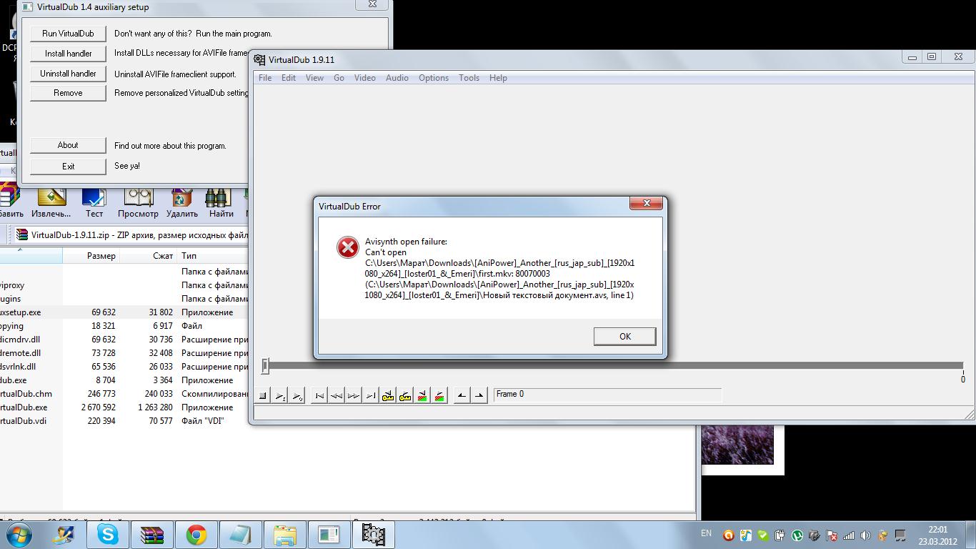The image size is (976, 549).
Task: Open the View menu in VirtualDub
Action: tap(314, 78)
